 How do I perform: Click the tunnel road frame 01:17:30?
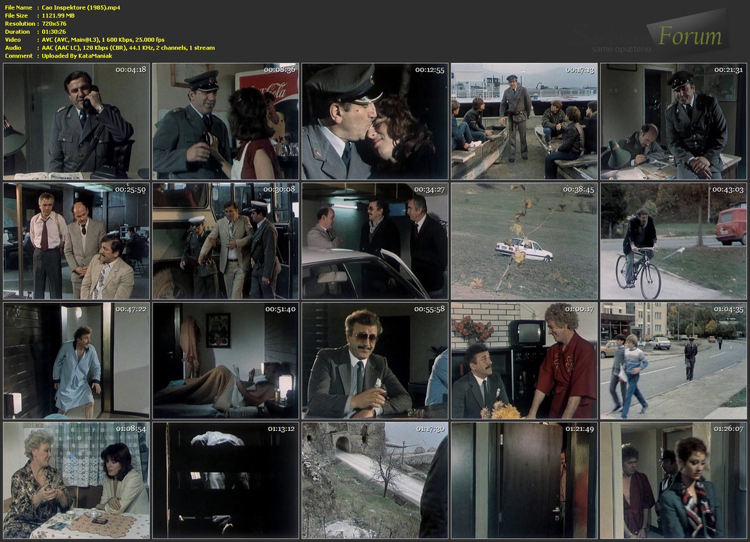(x=375, y=480)
